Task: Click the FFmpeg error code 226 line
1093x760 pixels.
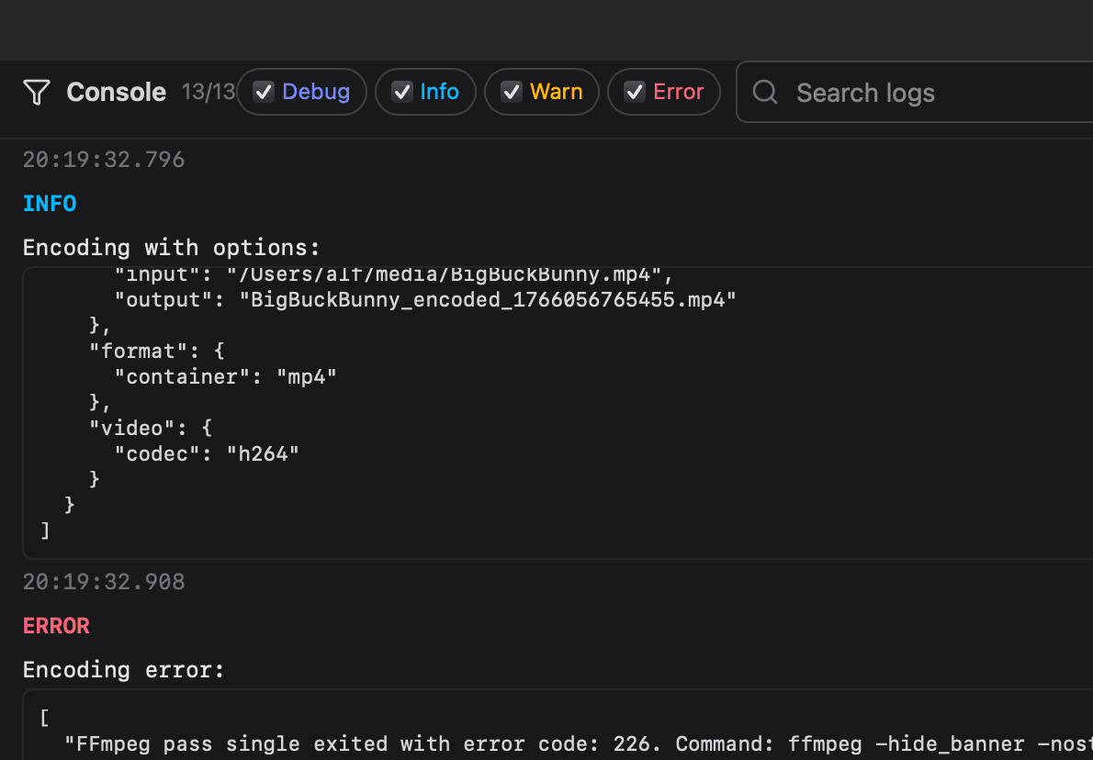Action: (551, 743)
